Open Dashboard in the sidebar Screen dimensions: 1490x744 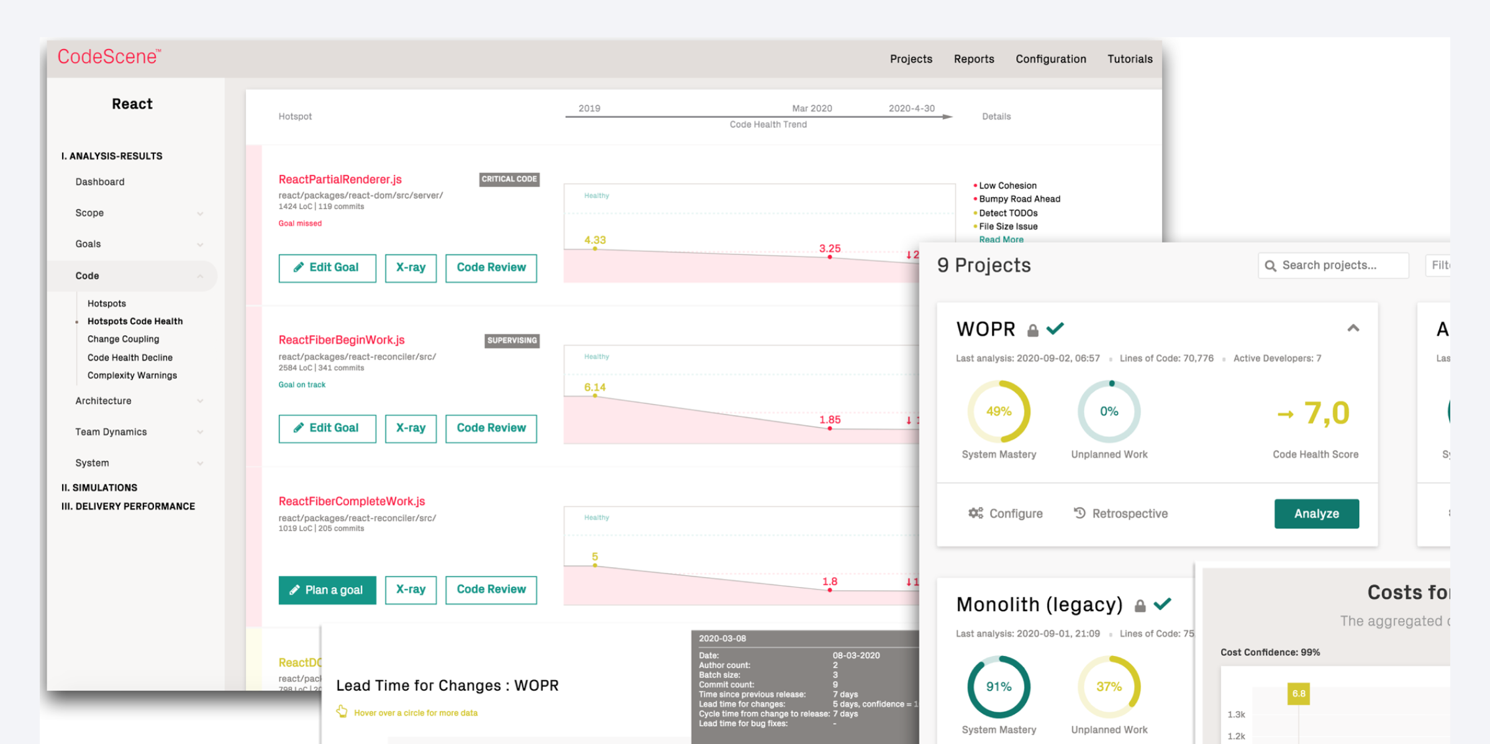[100, 182]
